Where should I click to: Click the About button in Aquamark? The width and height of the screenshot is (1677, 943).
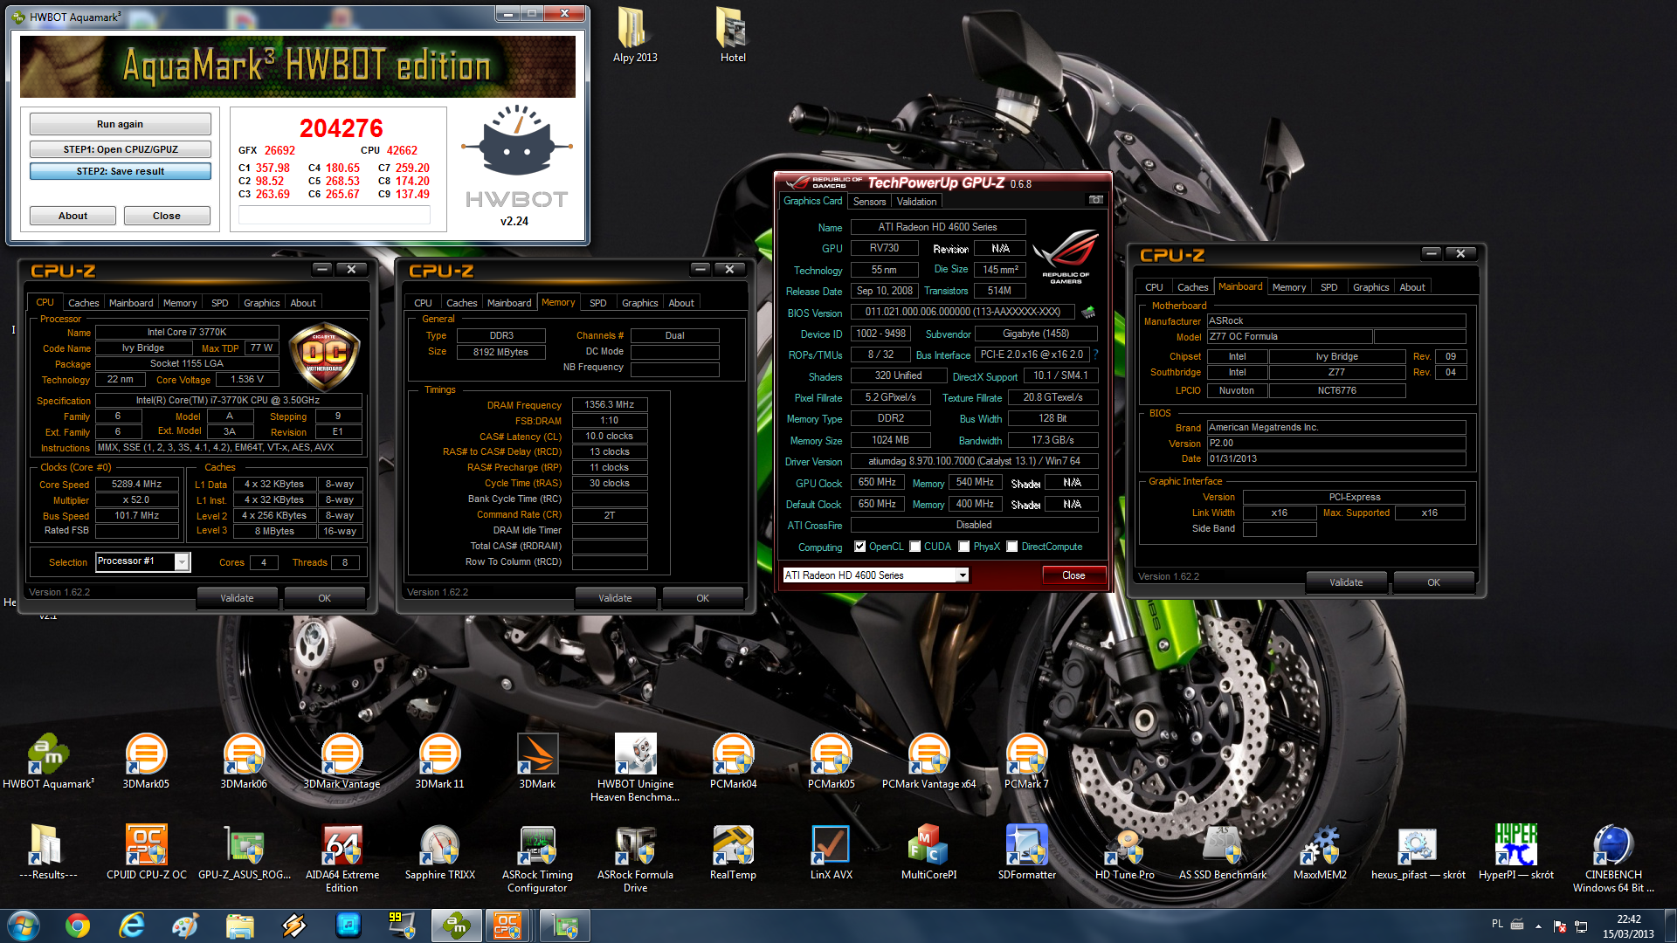point(72,216)
